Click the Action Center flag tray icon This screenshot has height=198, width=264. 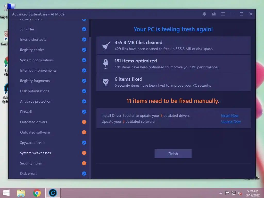(227, 193)
